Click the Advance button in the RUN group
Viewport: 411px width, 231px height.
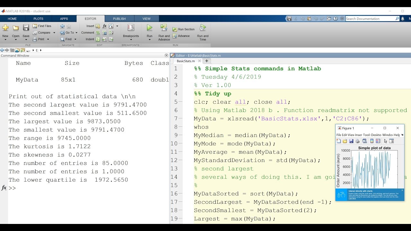pyautogui.click(x=181, y=36)
